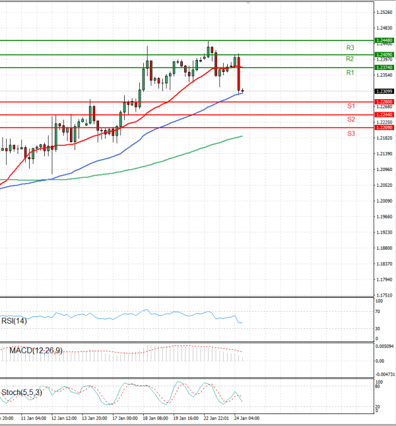This screenshot has width=396, height=426.
Task: Select the red 1.22440 price tag
Action: click(384, 115)
